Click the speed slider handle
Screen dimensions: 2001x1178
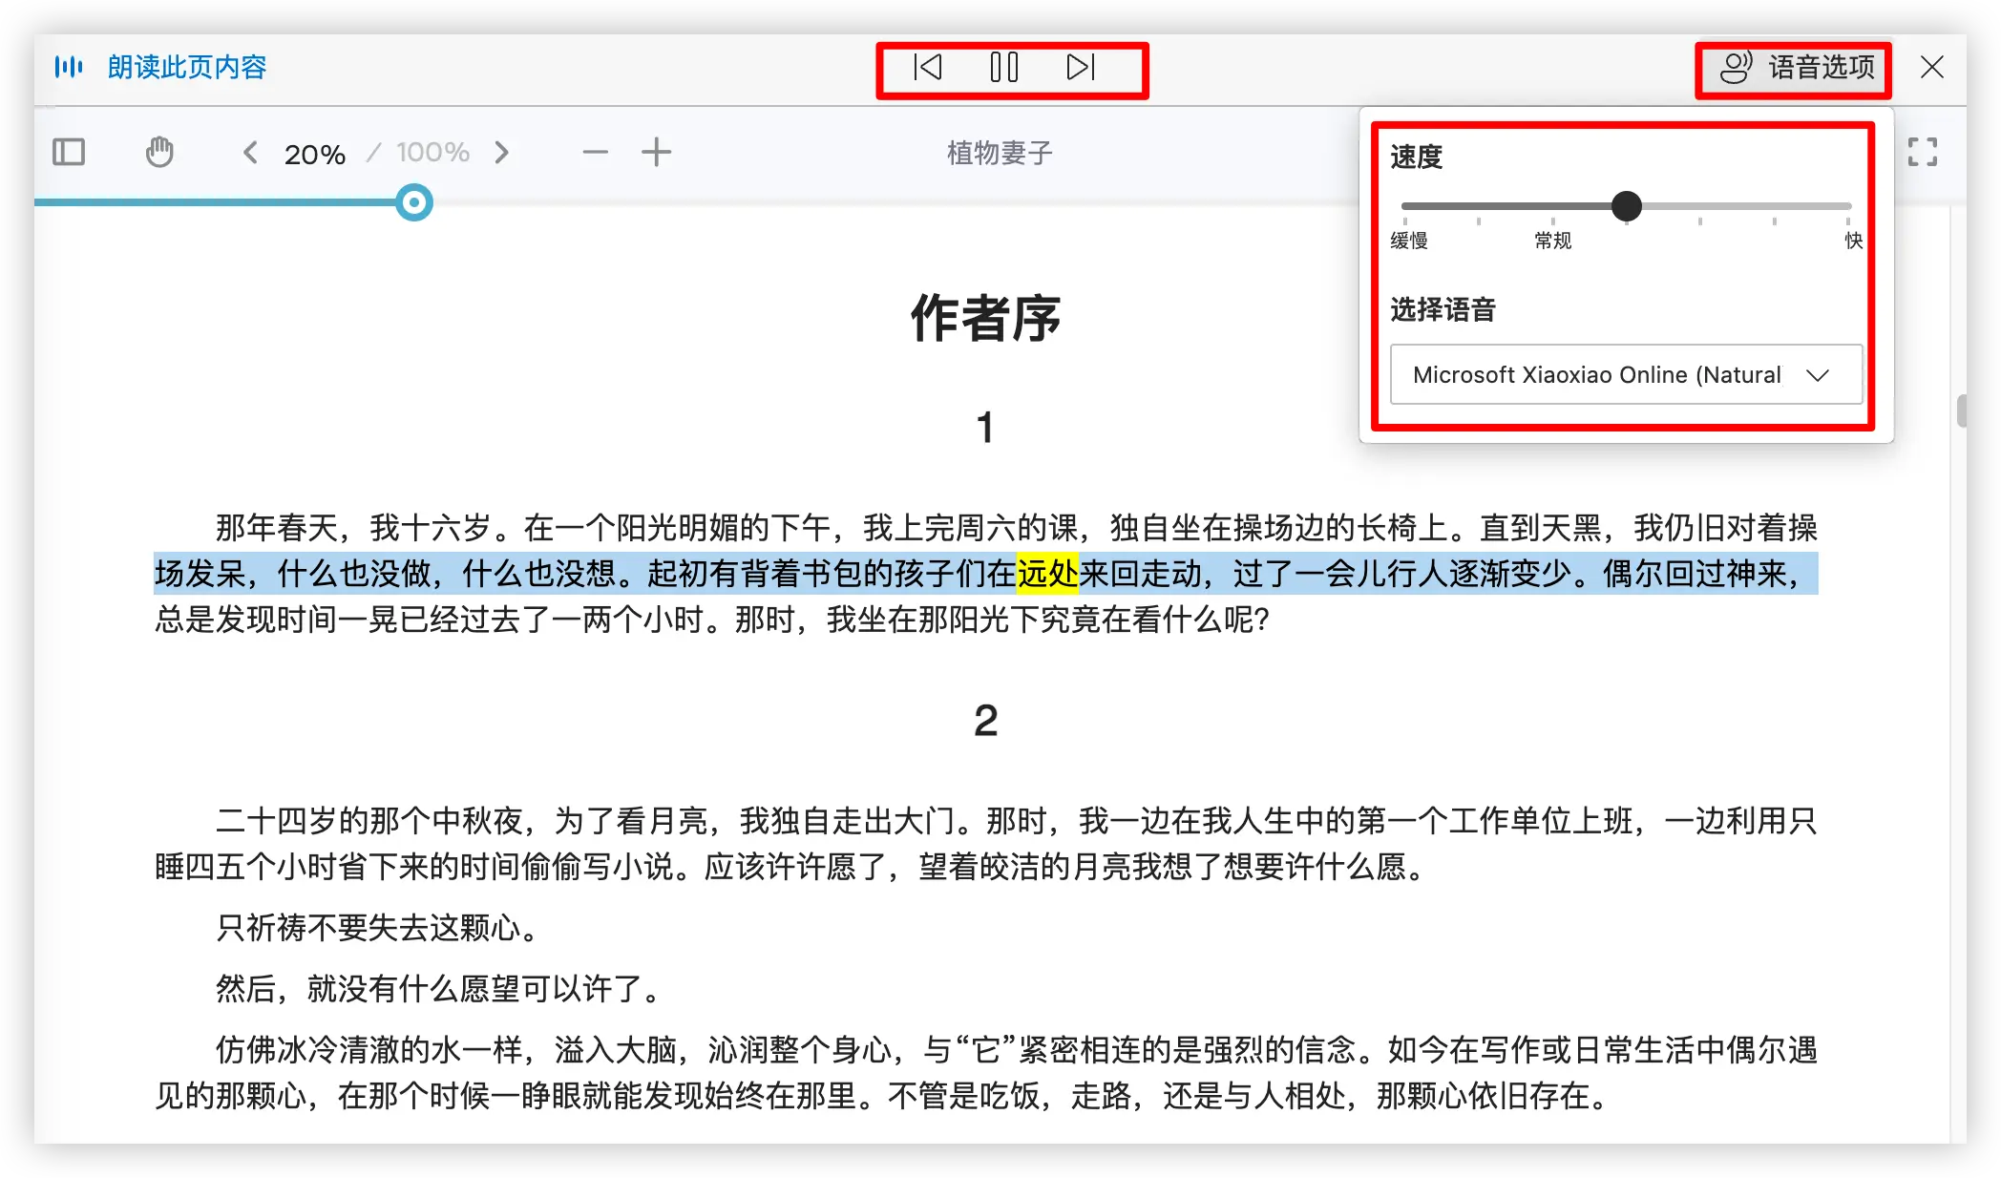click(x=1627, y=206)
